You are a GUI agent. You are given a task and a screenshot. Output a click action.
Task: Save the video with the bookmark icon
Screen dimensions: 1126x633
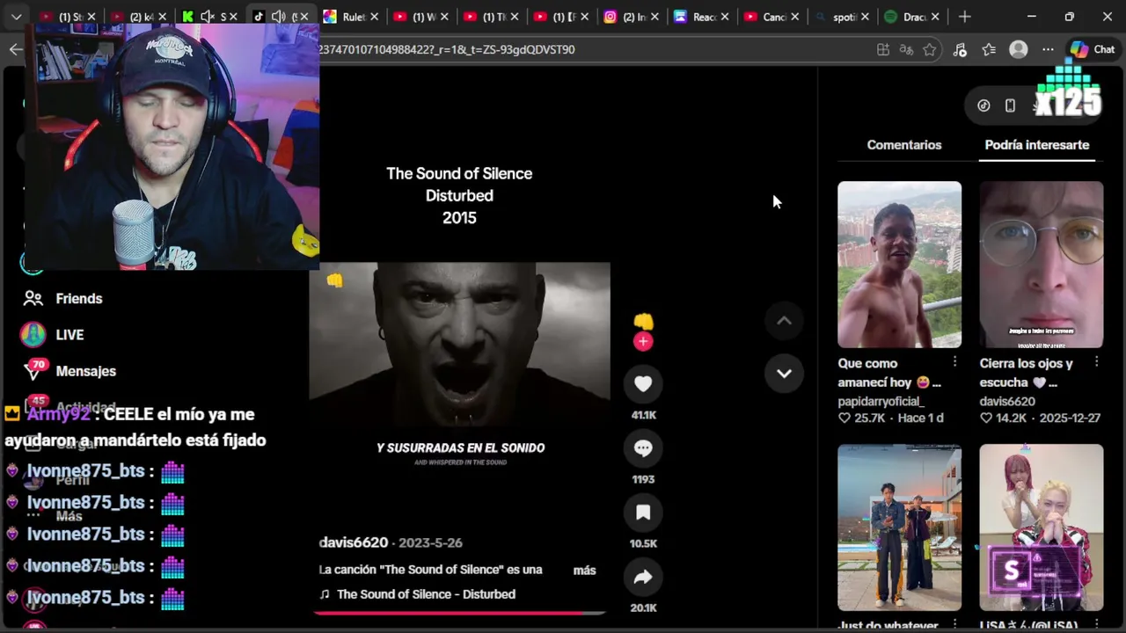coord(643,513)
